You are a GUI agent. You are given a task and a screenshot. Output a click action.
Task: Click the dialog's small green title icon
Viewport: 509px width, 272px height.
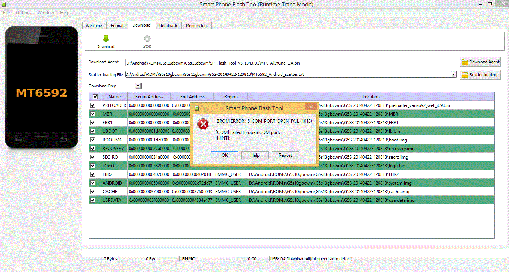196,108
